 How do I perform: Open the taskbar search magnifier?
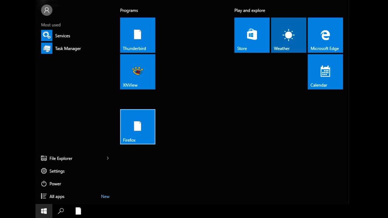click(x=61, y=211)
